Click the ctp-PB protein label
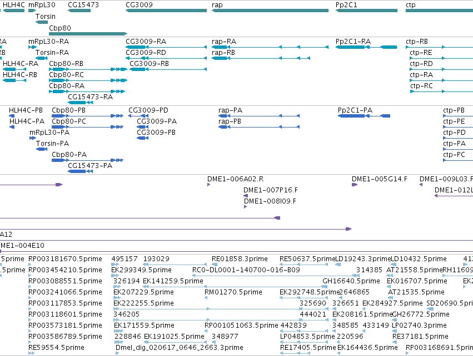The width and height of the screenshot is (473, 356). [x=454, y=110]
